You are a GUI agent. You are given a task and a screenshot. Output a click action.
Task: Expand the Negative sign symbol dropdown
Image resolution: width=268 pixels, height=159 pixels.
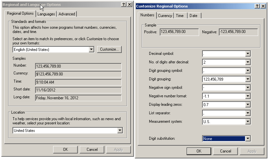tap(248, 88)
